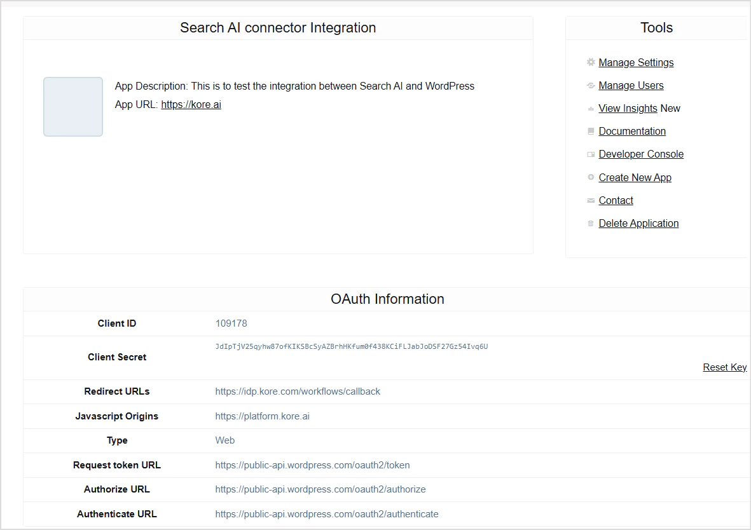Select the Client ID value 109178

(231, 323)
